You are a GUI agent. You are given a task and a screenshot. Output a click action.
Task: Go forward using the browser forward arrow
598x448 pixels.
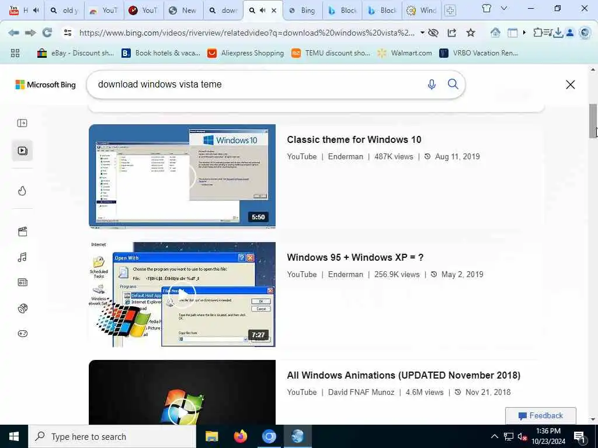click(x=30, y=33)
